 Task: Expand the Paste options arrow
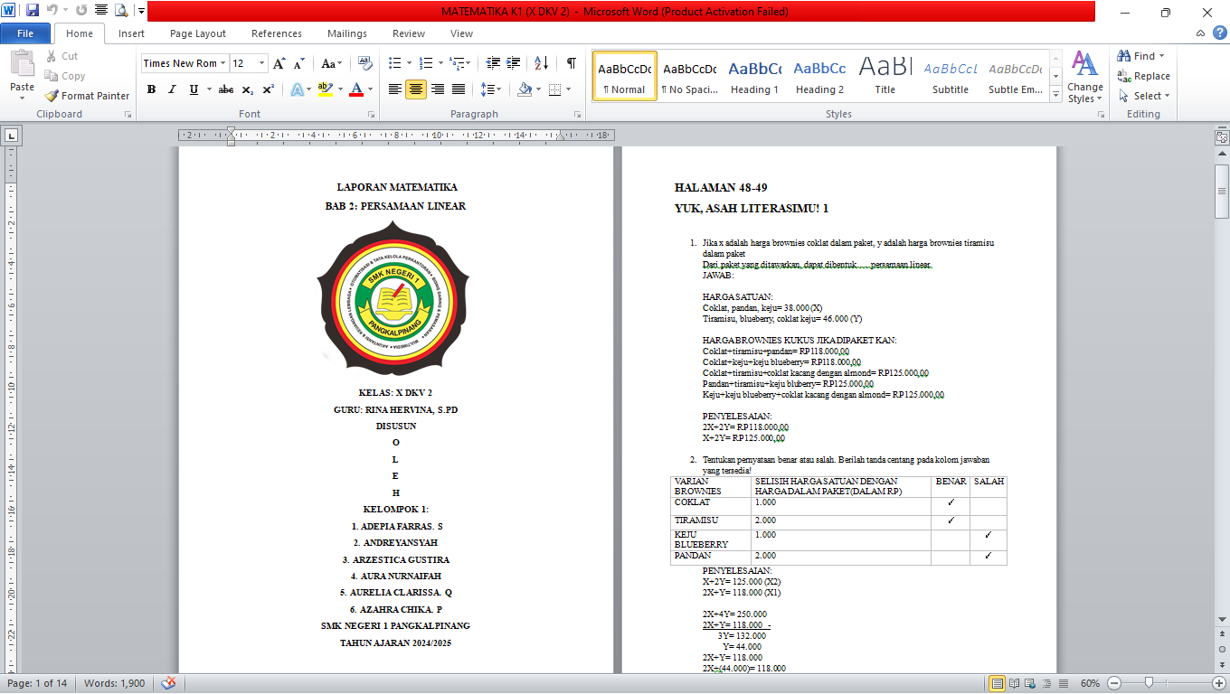point(22,98)
